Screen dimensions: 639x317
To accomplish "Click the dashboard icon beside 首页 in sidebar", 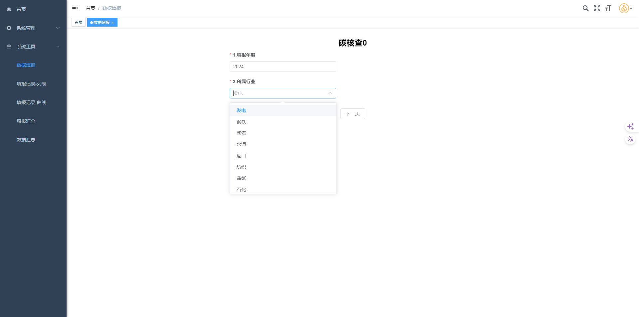I will (9, 9).
